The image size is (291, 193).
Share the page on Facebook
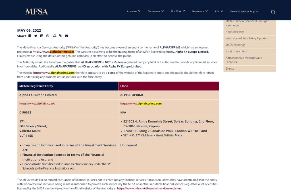click(x=30, y=36)
